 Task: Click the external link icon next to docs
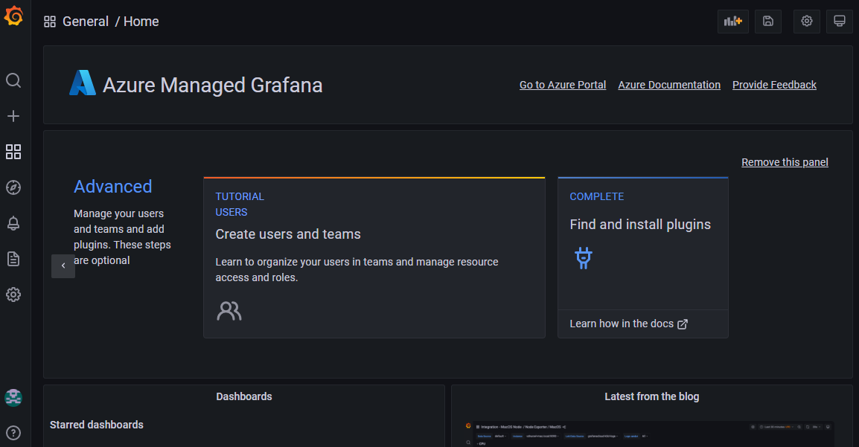[683, 324]
